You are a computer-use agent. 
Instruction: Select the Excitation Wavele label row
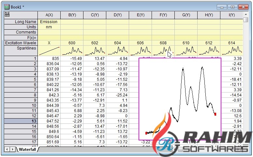[21, 43]
